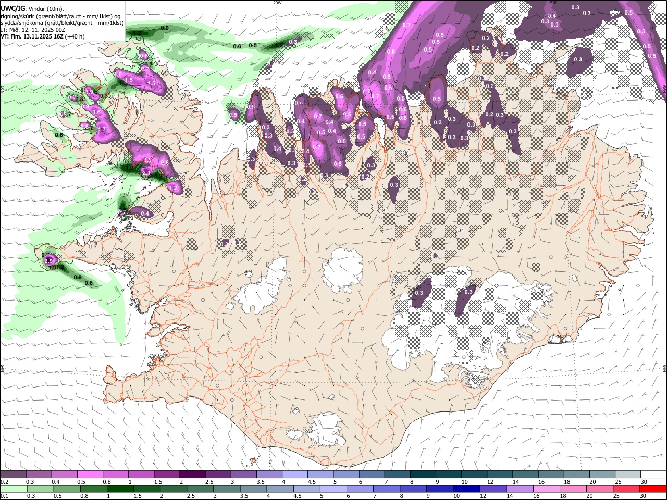
Task: Click the '30' label in the upper scale
Action: 644,482
